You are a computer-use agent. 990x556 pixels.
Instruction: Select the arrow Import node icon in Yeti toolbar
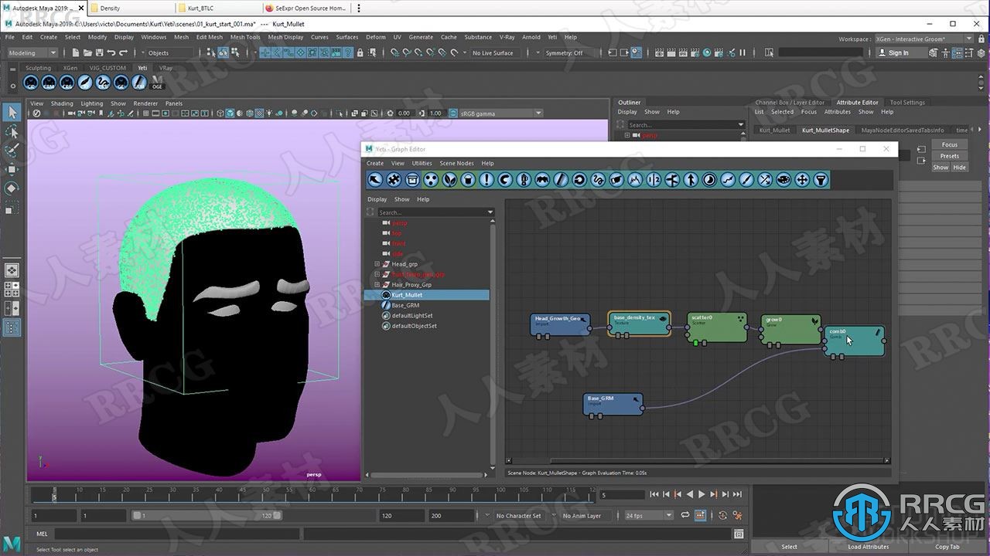point(375,180)
